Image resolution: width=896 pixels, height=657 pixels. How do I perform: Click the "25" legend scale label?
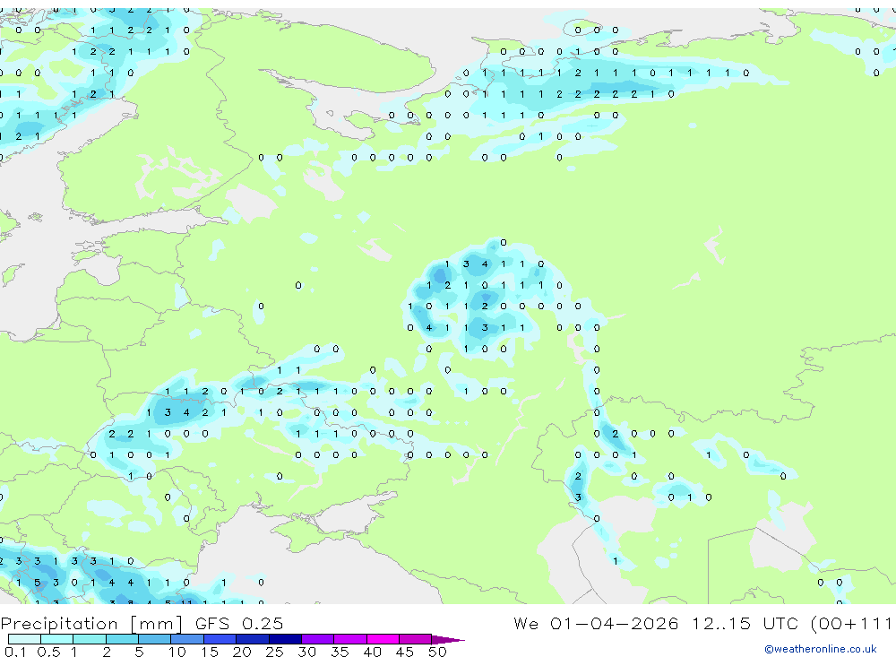(275, 652)
